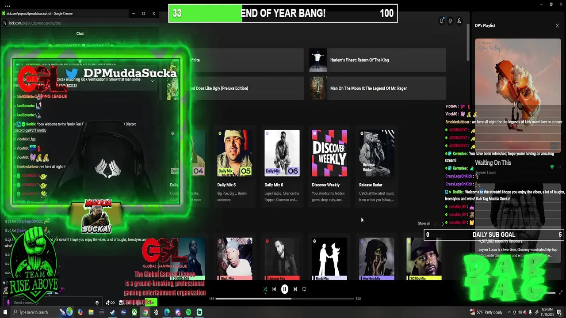Screen dimensions: 566x318
Task: Open Harlem's Finest: Return Of The King
Action: pos(378,60)
